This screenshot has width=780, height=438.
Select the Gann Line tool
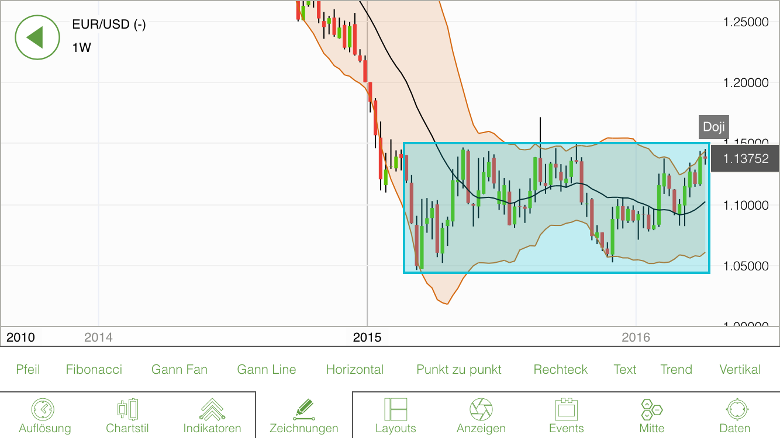click(266, 369)
